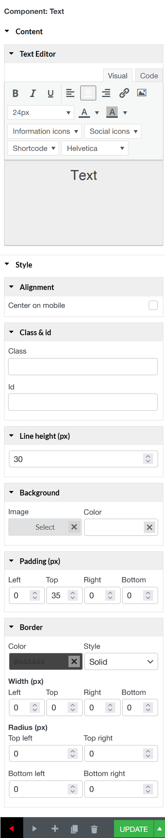Clear the border color value
Viewport: 165px width, 838px height.
[x=74, y=661]
